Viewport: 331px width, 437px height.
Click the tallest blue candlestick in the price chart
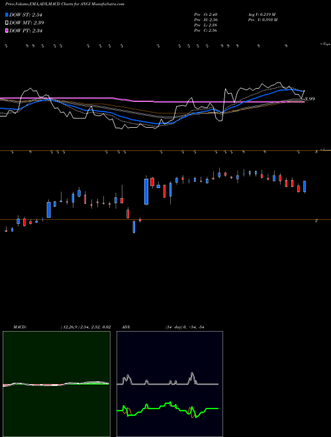[x=146, y=191]
